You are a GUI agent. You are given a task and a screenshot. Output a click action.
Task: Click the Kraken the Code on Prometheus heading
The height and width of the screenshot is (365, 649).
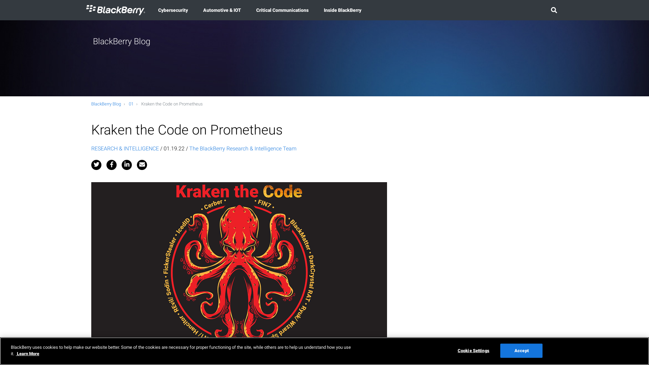coord(187,130)
